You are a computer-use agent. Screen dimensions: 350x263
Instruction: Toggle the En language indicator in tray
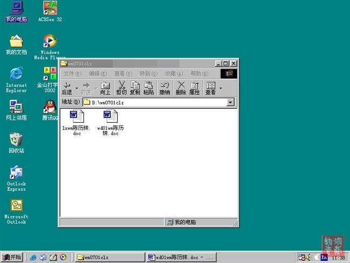coord(325,257)
